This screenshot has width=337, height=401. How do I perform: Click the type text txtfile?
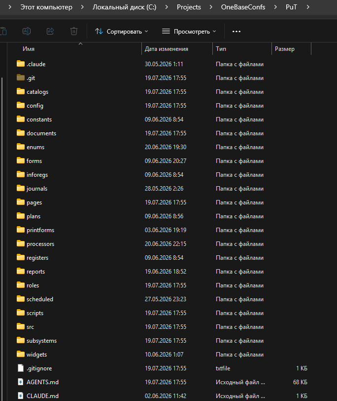point(223,368)
